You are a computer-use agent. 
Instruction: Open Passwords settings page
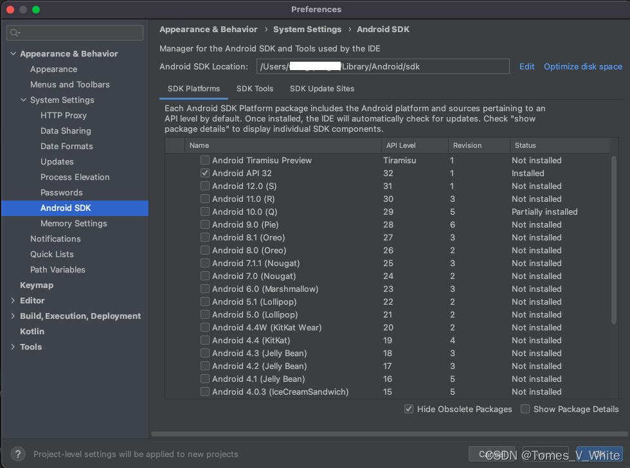(62, 192)
